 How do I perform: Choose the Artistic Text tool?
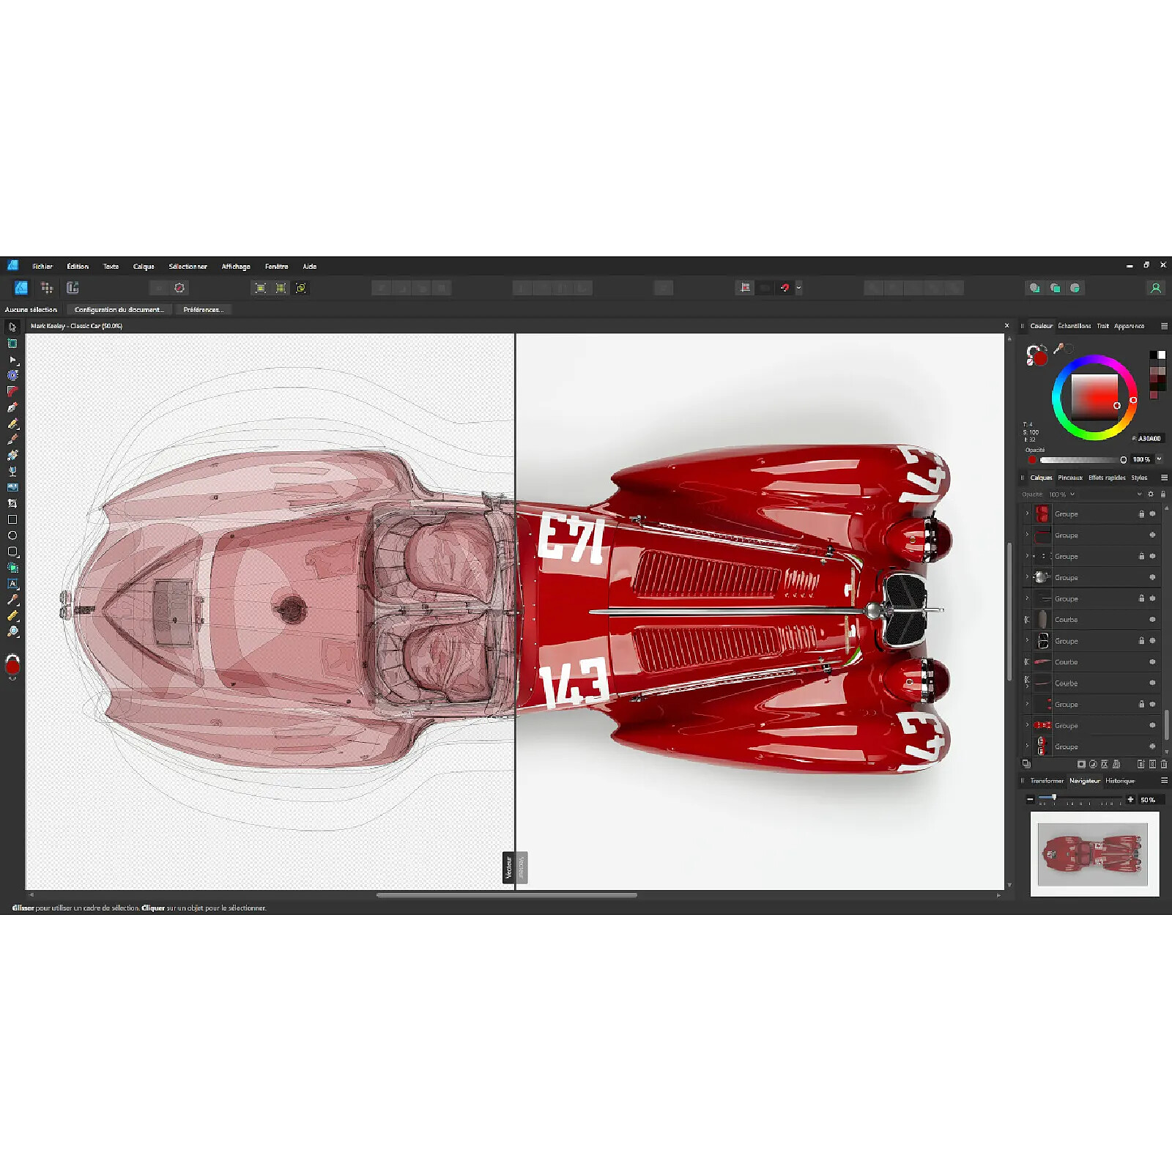click(12, 584)
